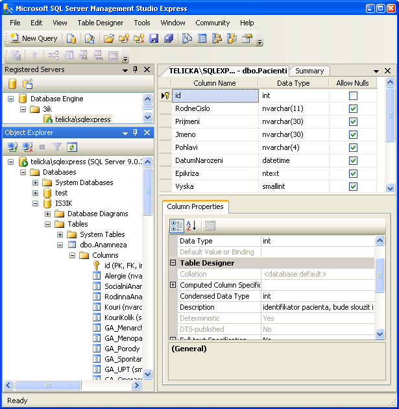Click the Filter funnel icon in Object Explorer
The width and height of the screenshot is (399, 409).
click(x=57, y=147)
